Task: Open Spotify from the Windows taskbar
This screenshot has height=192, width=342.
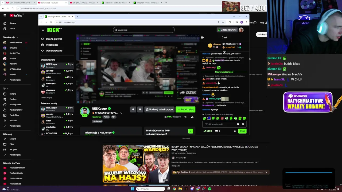Action: coord(209,189)
